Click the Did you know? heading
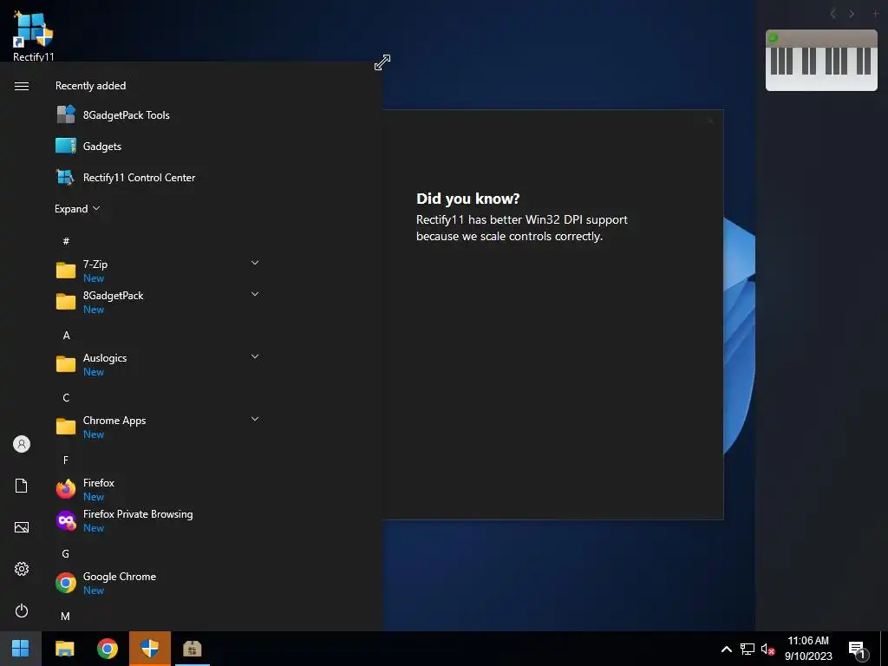The width and height of the screenshot is (888, 666). pos(467,199)
